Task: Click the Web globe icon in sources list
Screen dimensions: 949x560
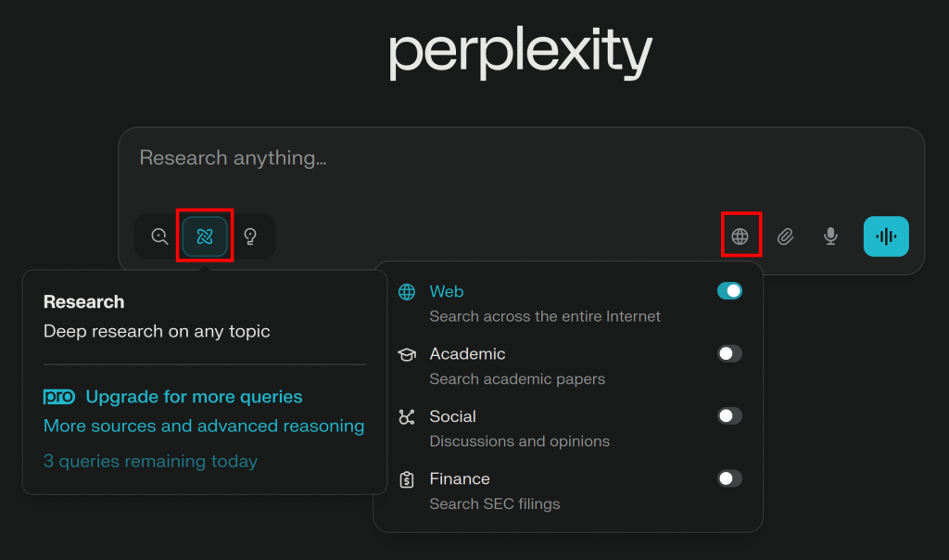Action: coord(407,292)
